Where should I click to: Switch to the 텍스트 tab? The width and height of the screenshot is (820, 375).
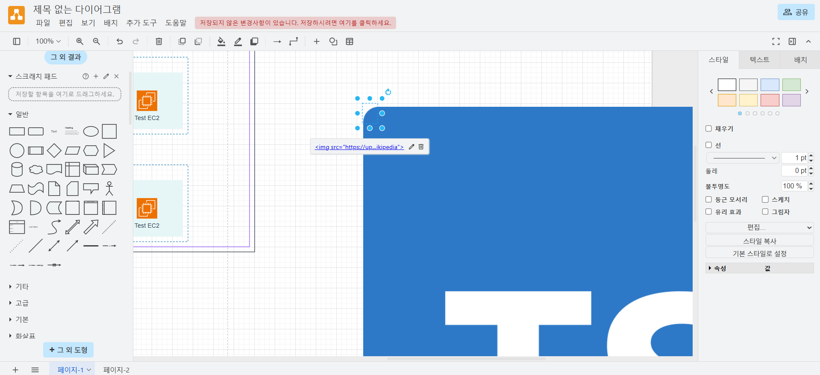click(759, 60)
